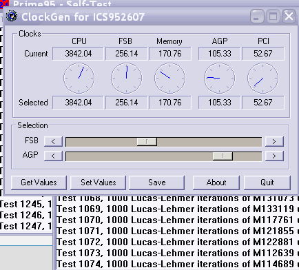Decrease FSB with the left arrow

[53, 141]
